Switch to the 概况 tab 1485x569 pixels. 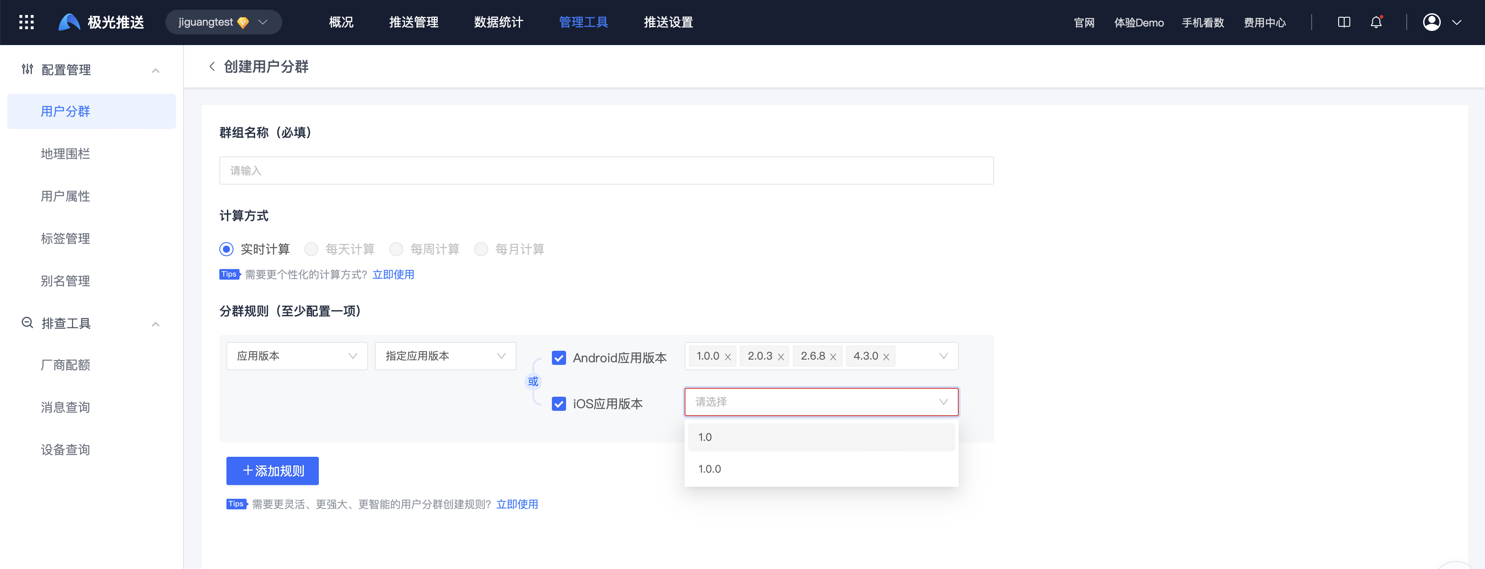[x=341, y=23]
